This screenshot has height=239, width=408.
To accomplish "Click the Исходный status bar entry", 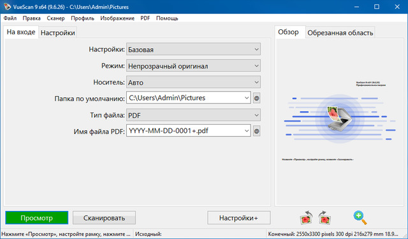I will (x=149, y=234).
